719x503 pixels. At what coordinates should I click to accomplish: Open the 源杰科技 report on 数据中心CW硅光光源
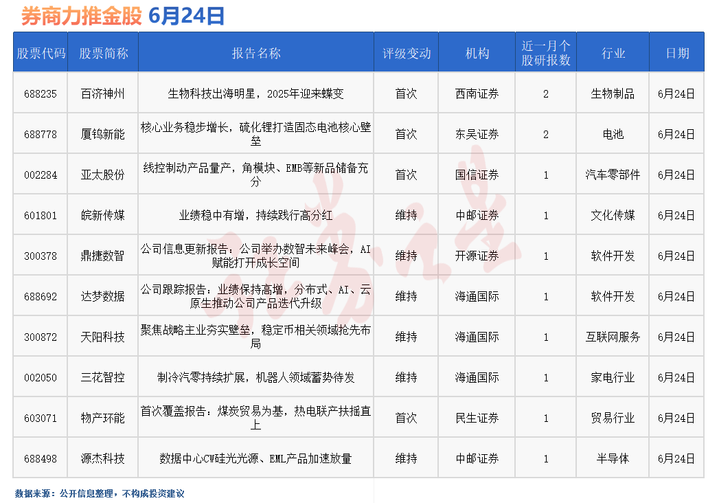(255, 458)
